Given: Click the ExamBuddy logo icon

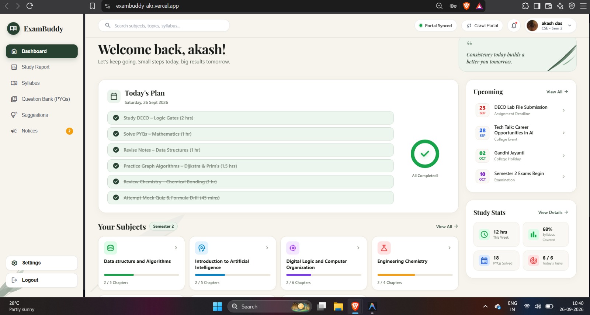Looking at the screenshot, I should [13, 28].
